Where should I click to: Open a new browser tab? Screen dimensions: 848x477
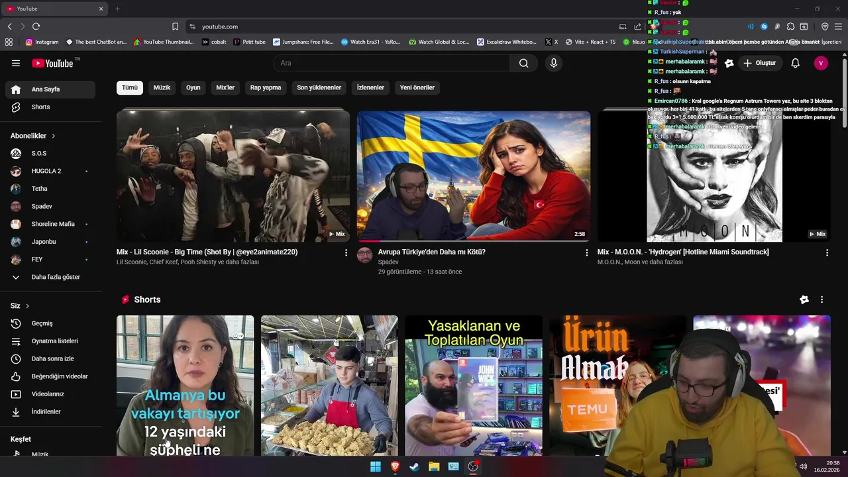coord(117,9)
